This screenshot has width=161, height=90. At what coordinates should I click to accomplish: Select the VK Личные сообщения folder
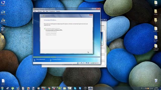coord(156,47)
